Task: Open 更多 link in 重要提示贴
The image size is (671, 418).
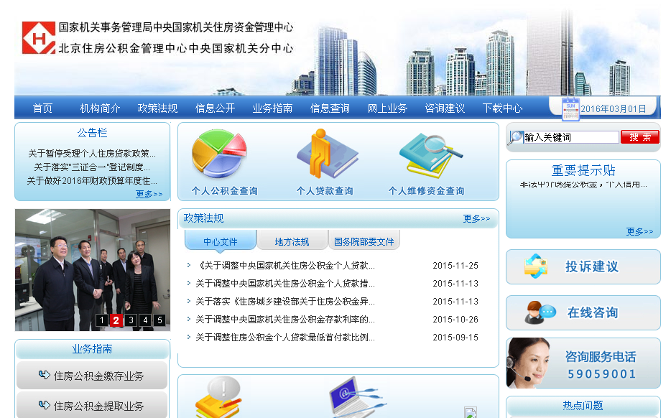Action: coord(639,231)
